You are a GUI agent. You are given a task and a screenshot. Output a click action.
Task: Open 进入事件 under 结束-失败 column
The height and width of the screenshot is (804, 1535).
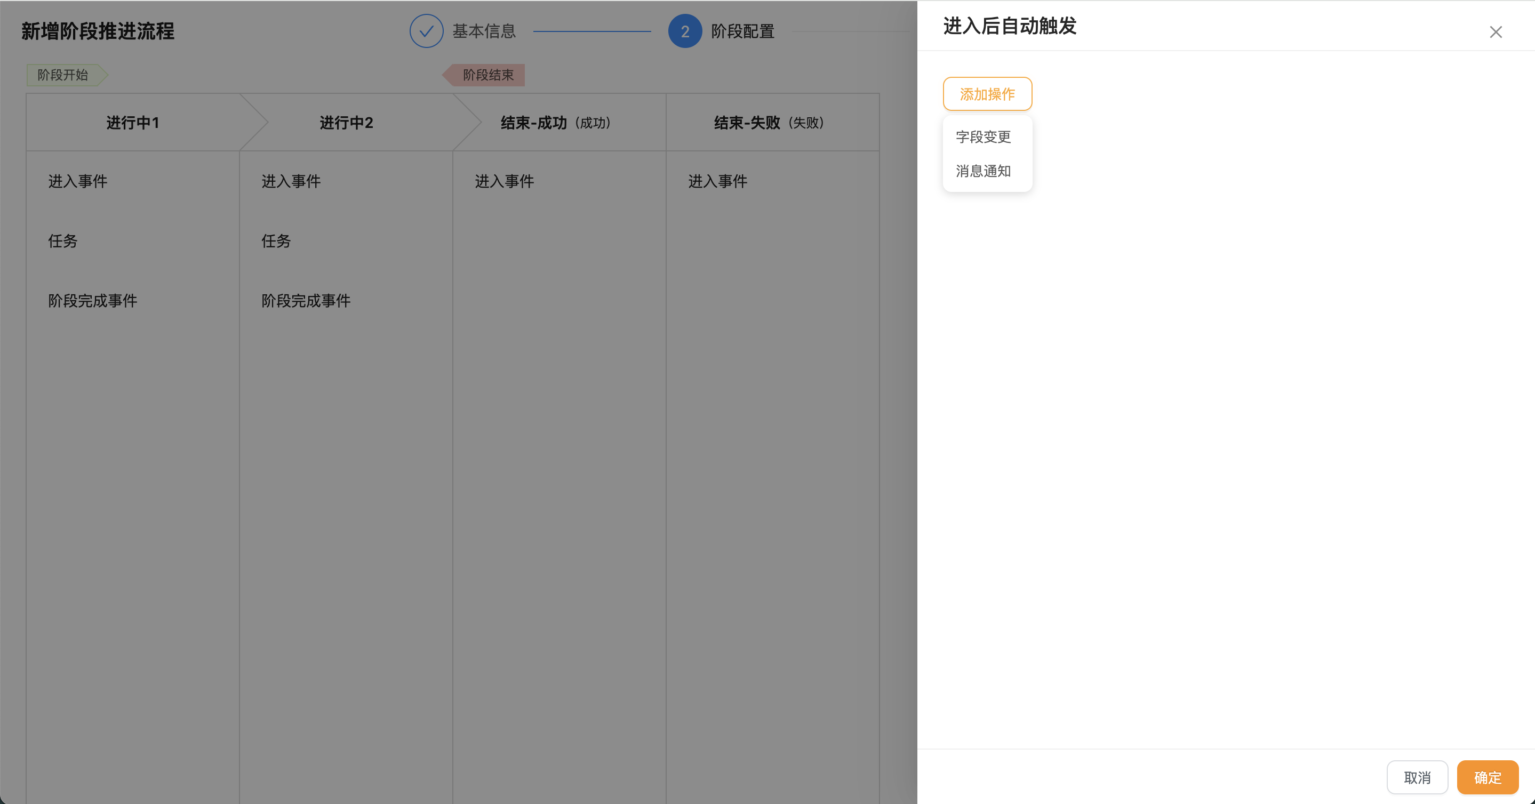717,181
